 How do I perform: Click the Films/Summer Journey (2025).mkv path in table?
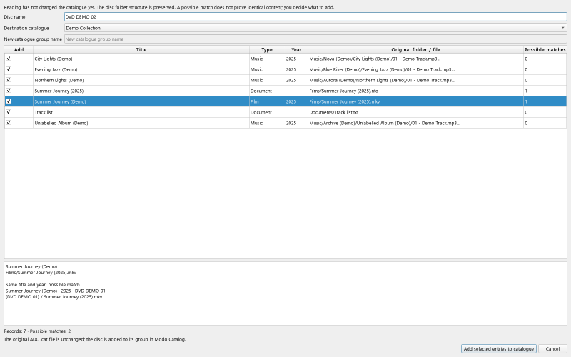[415, 101]
